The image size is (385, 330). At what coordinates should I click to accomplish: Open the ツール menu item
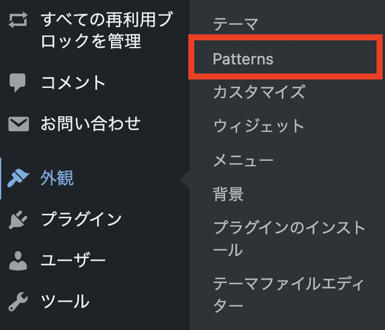click(65, 301)
